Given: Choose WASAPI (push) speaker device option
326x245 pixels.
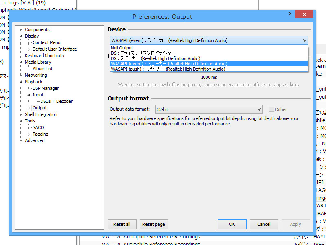Looking at the screenshot, I should click(167, 69).
